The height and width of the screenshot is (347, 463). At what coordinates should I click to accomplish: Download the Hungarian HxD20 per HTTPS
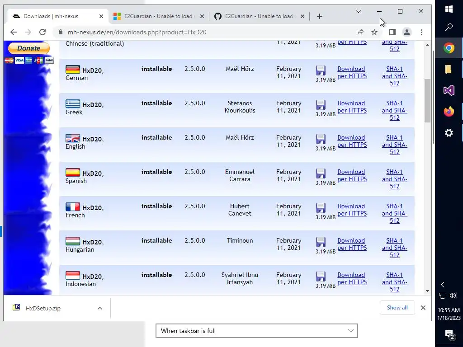click(x=352, y=244)
